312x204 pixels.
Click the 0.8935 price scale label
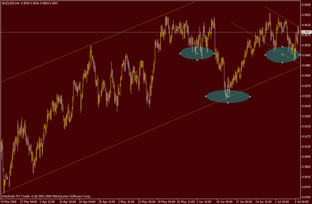point(307,197)
